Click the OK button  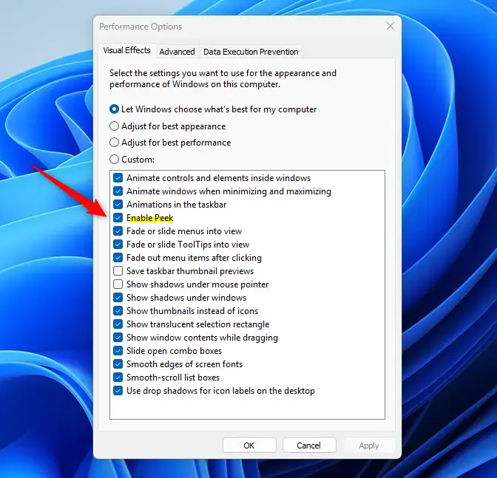(249, 445)
